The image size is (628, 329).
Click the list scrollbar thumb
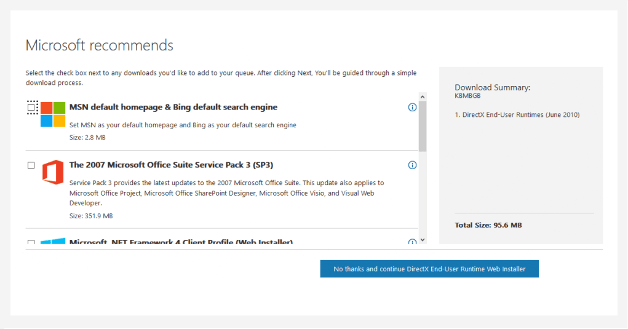pos(423,126)
